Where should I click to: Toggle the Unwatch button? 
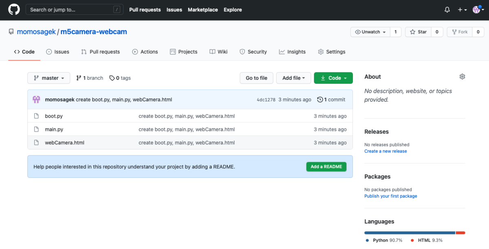click(370, 32)
